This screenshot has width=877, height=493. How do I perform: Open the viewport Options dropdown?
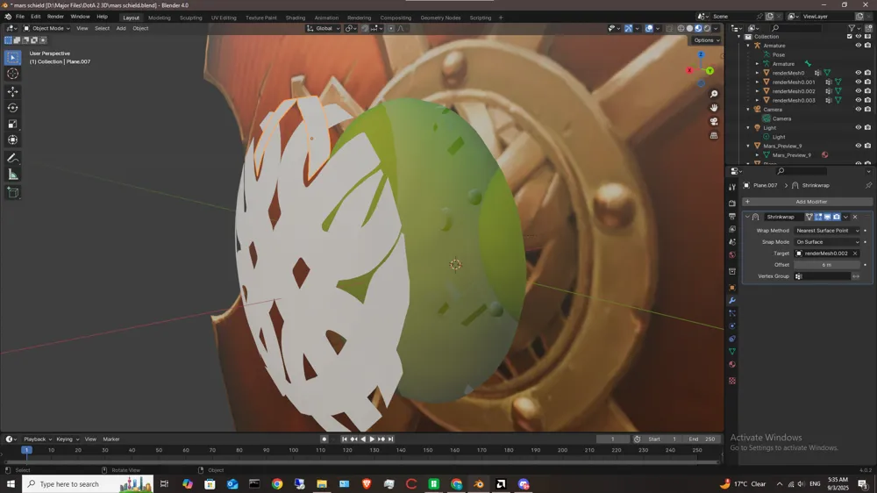706,40
